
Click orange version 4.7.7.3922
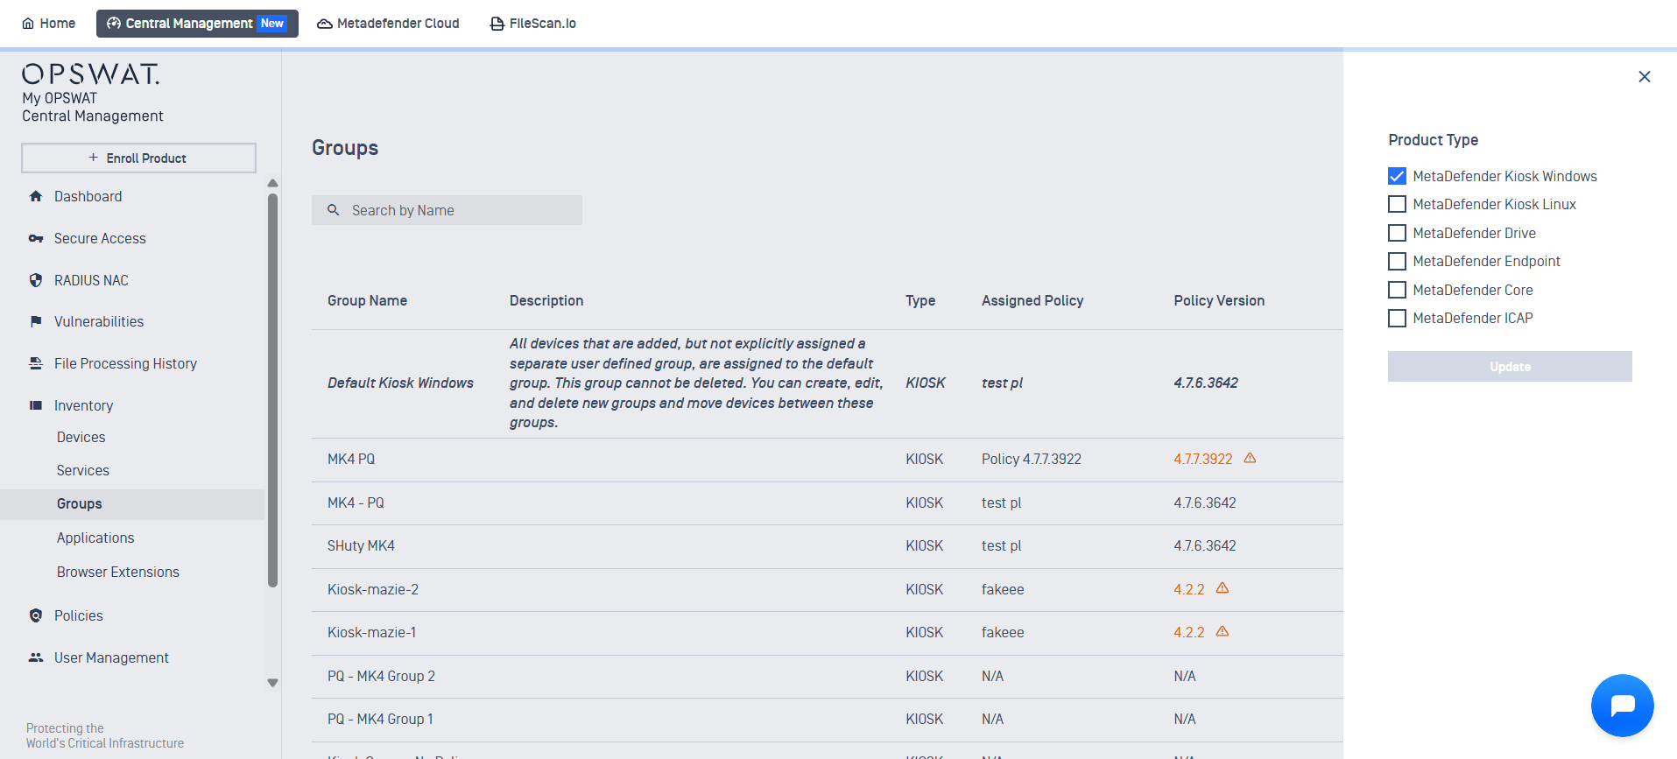tap(1202, 459)
